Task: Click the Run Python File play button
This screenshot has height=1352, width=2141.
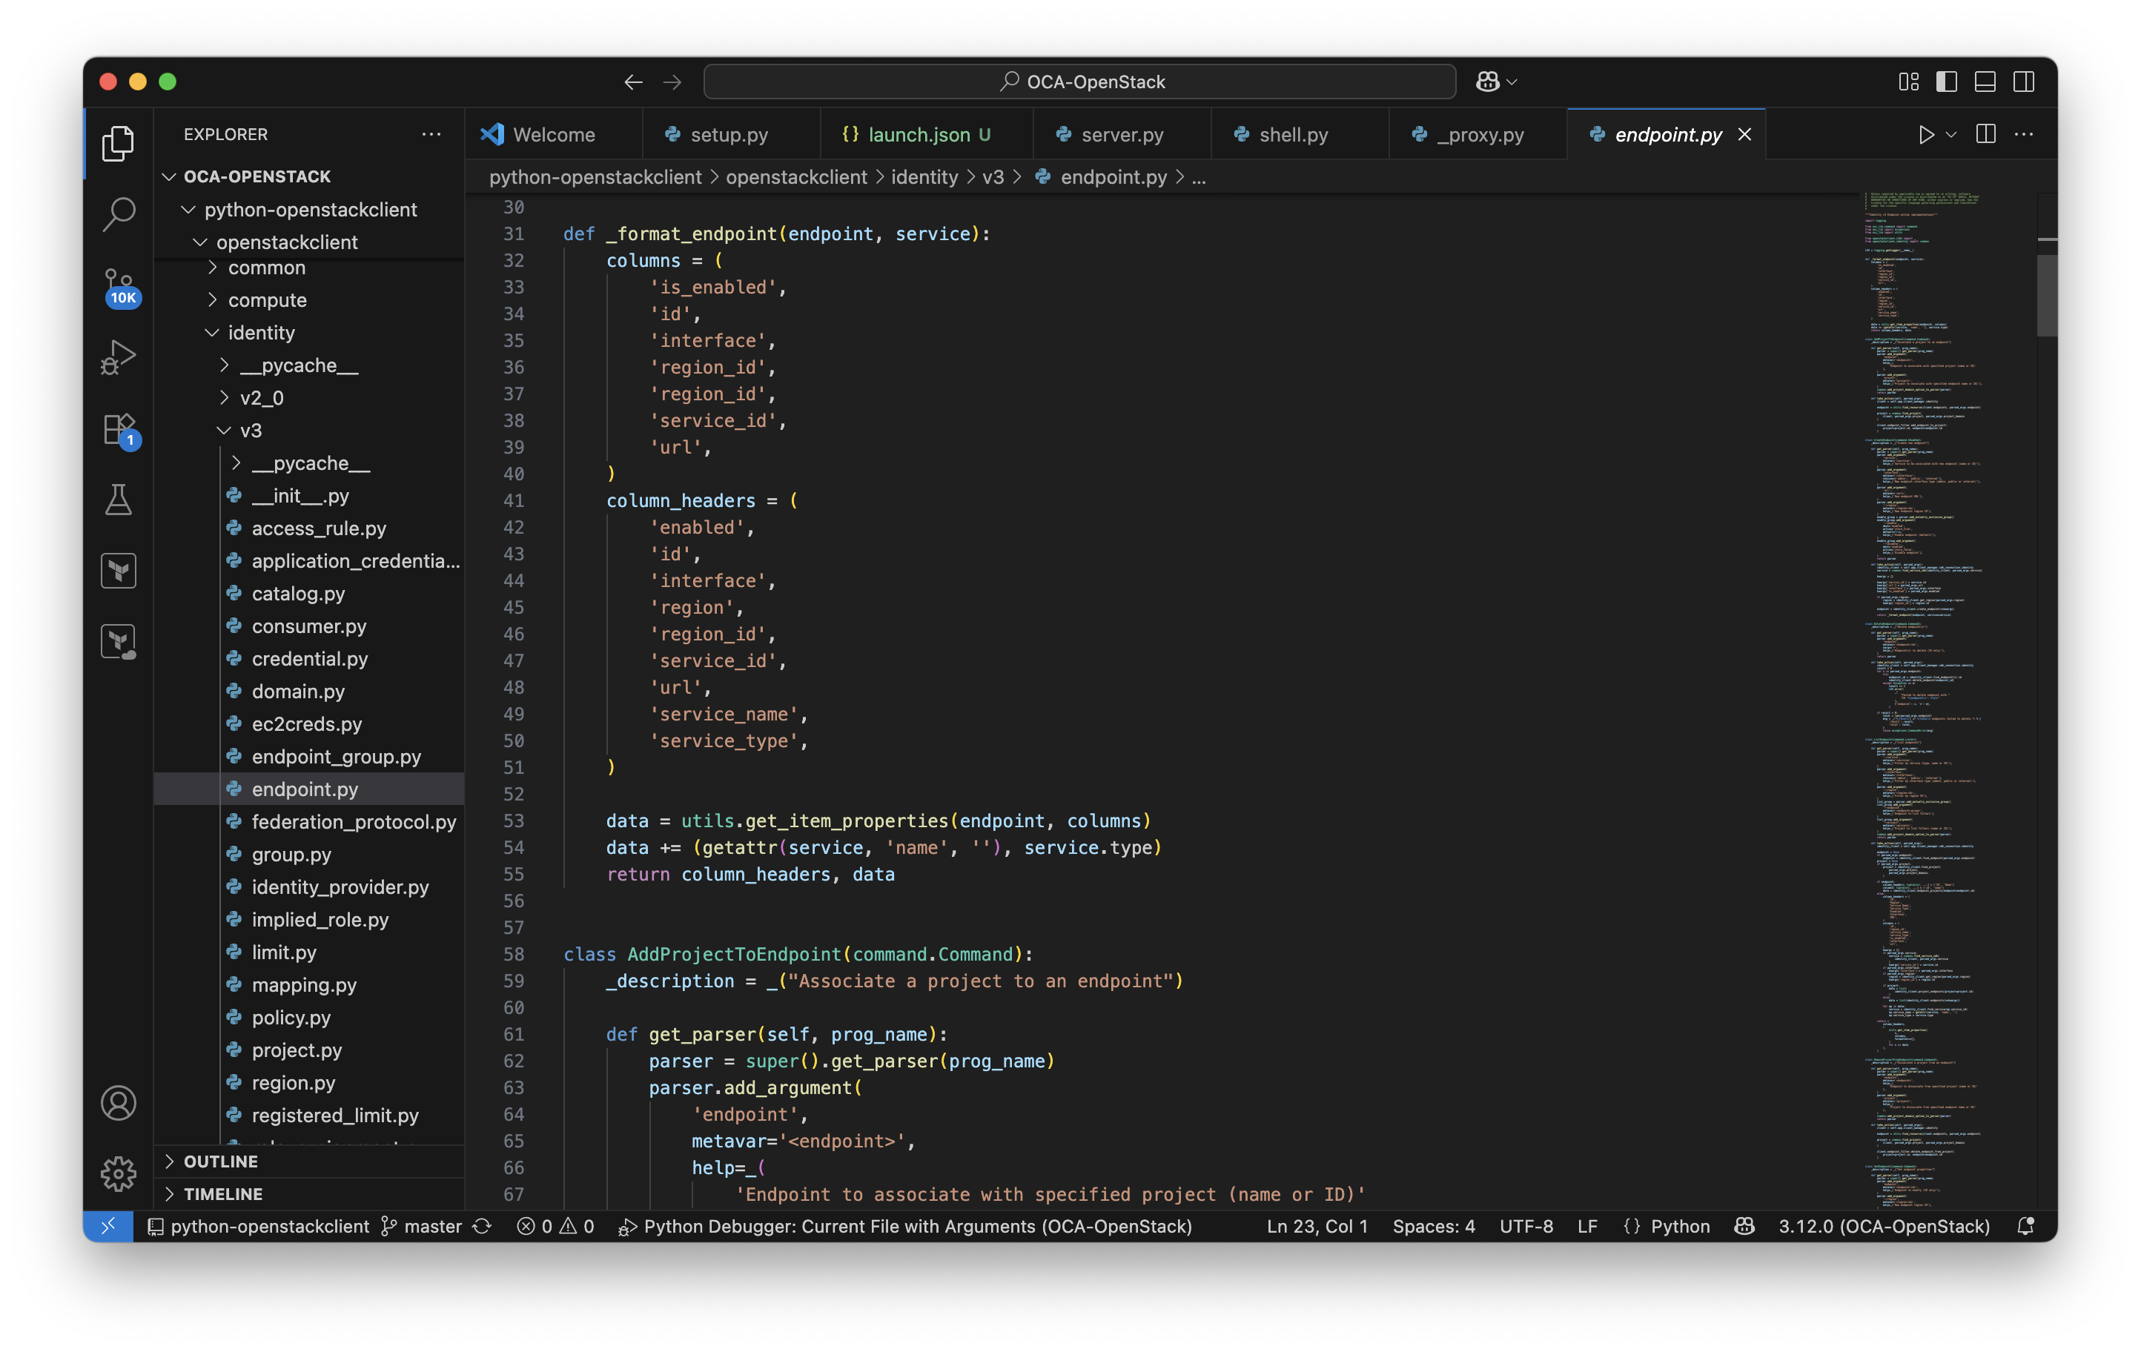Action: [1926, 134]
